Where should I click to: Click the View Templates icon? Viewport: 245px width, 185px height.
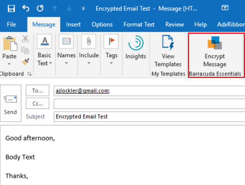tap(168, 43)
